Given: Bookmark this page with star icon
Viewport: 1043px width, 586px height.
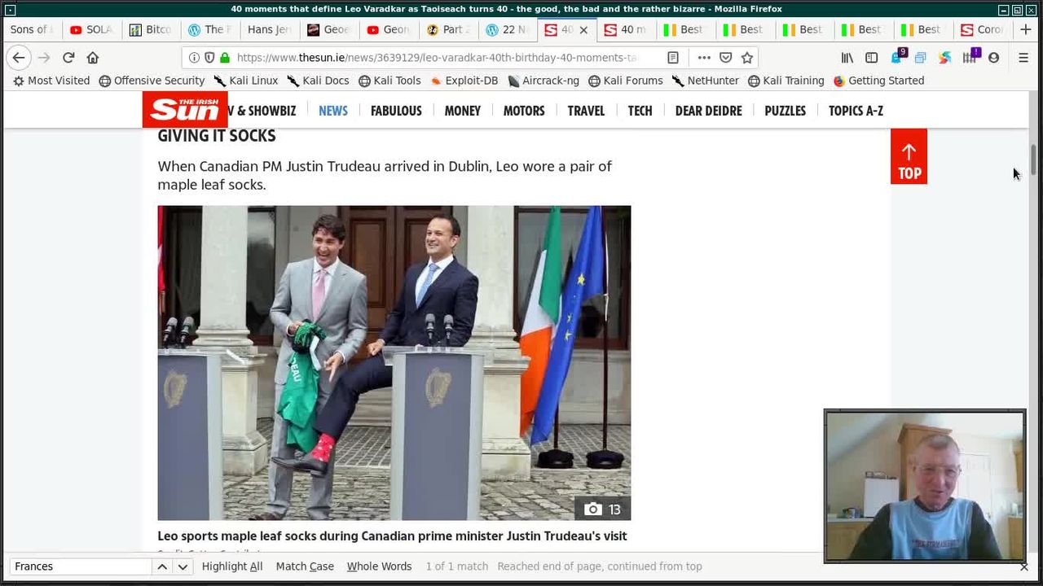Looking at the screenshot, I should 747,58.
